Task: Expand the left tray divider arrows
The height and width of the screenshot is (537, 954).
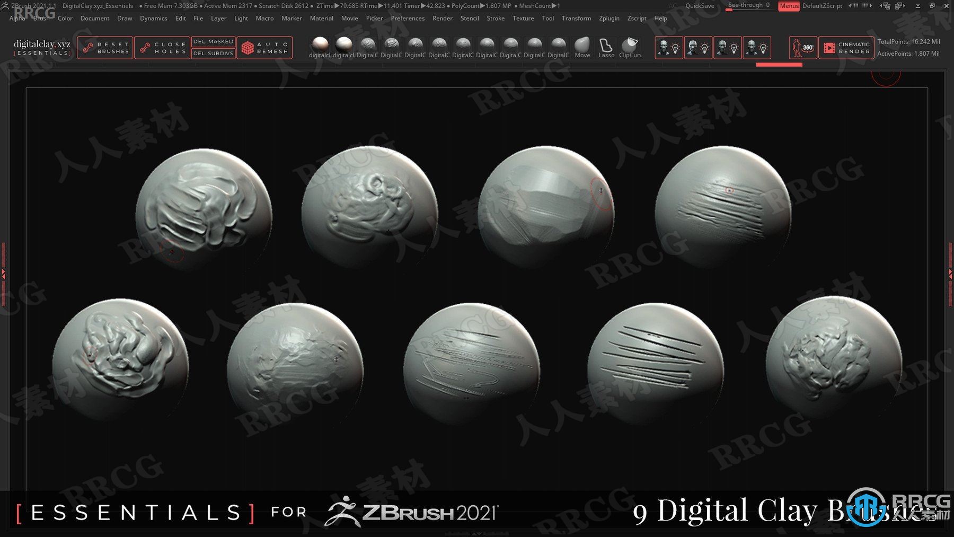Action: click(3, 274)
